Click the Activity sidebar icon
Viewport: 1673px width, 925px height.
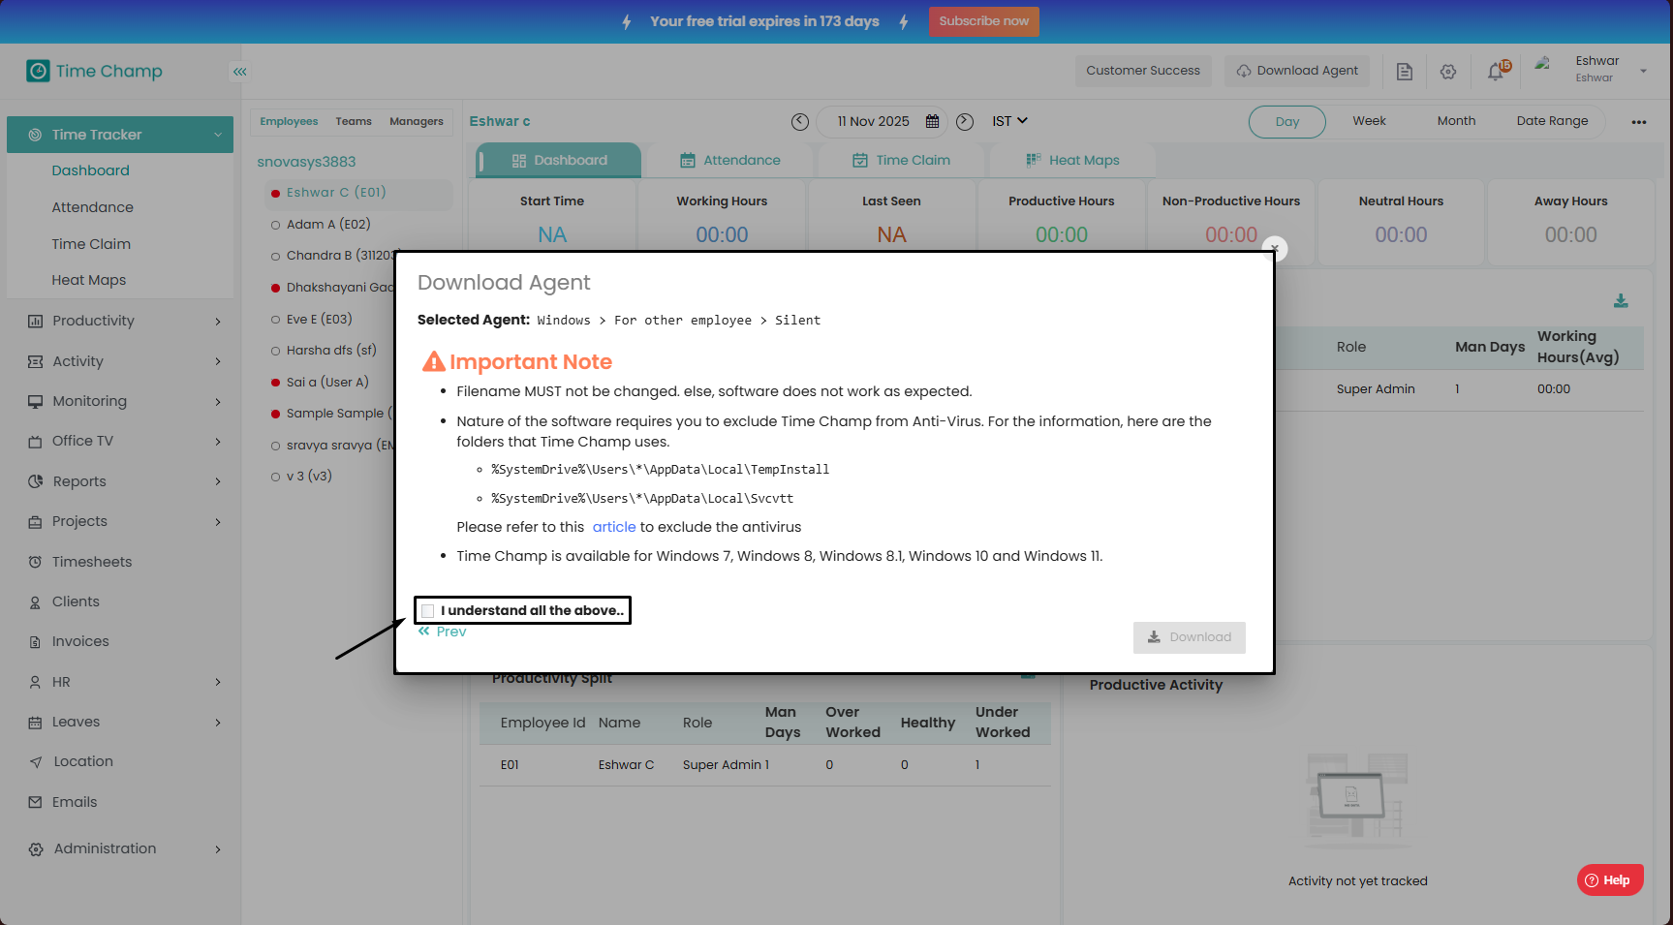coord(36,361)
